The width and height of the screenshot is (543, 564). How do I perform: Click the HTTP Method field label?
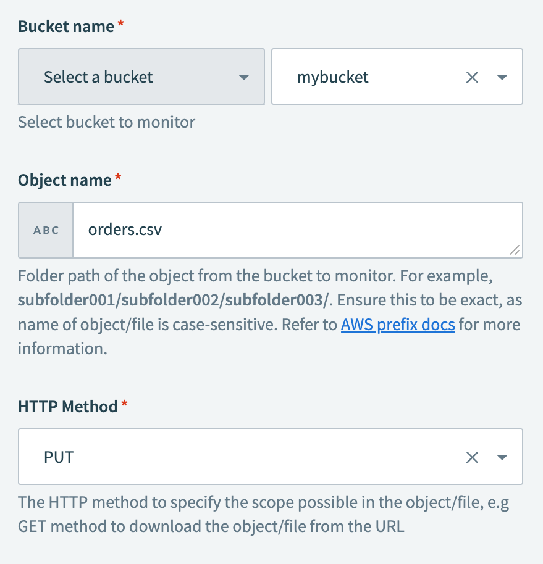(x=67, y=406)
